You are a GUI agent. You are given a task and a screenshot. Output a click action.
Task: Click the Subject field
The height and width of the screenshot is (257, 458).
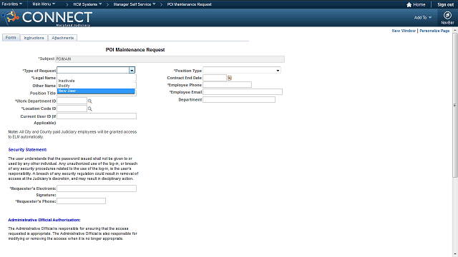click(170, 59)
